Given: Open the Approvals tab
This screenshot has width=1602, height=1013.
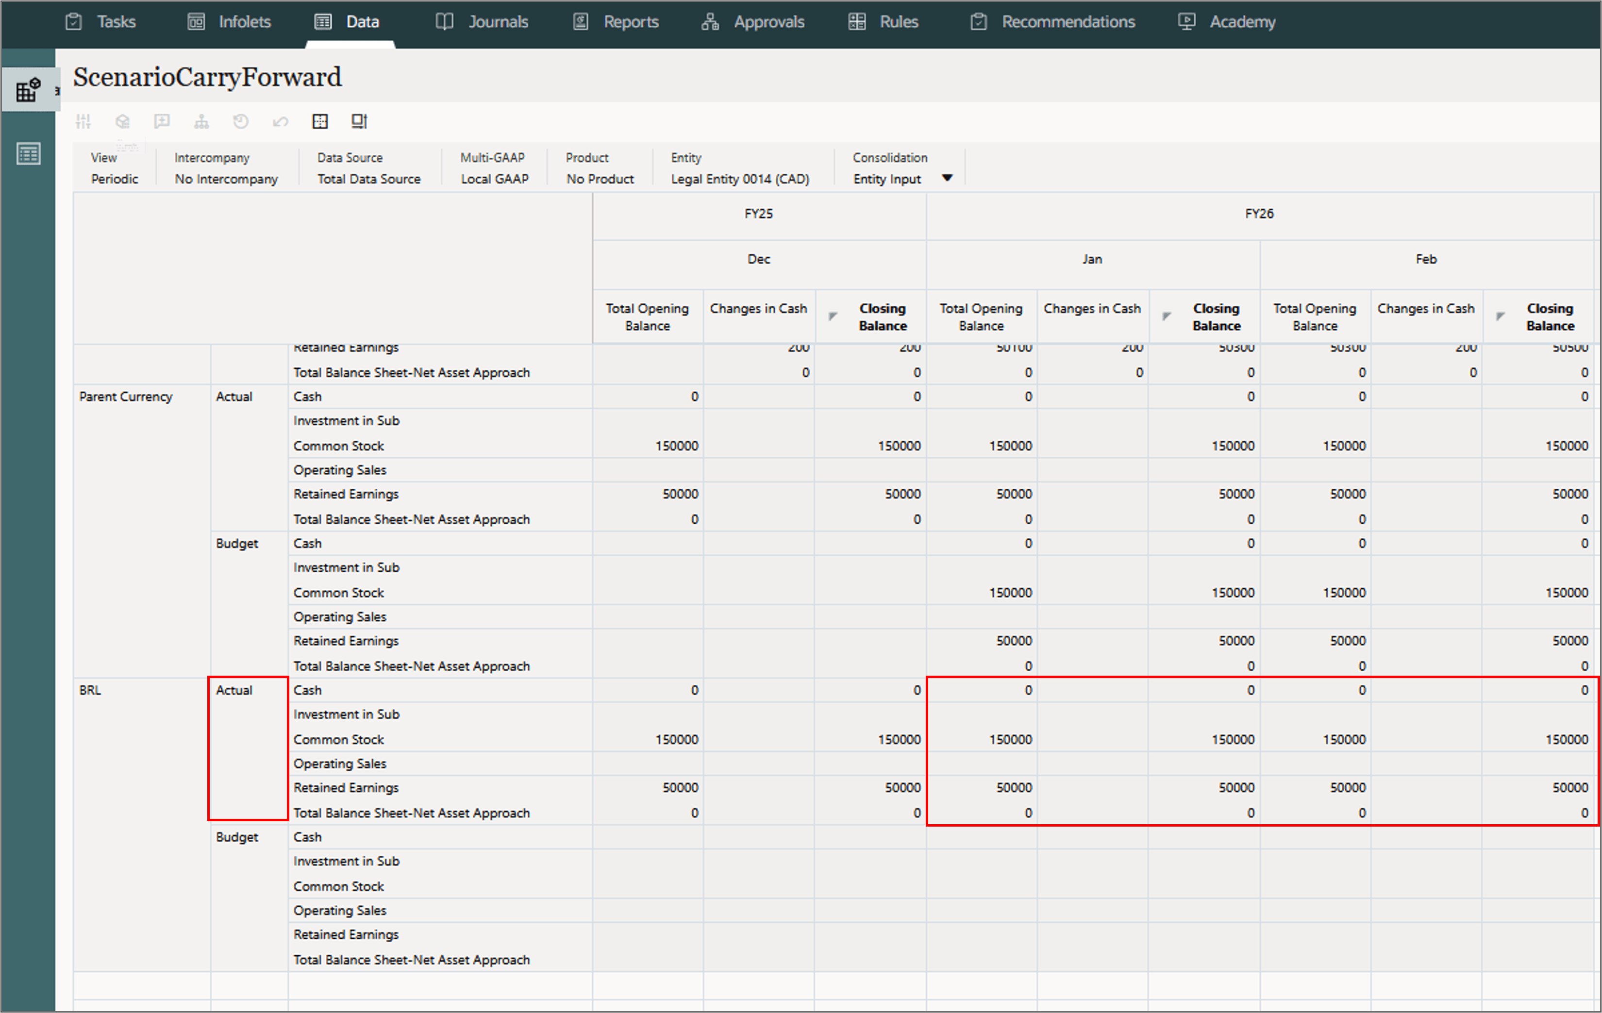Looking at the screenshot, I should [x=753, y=22].
